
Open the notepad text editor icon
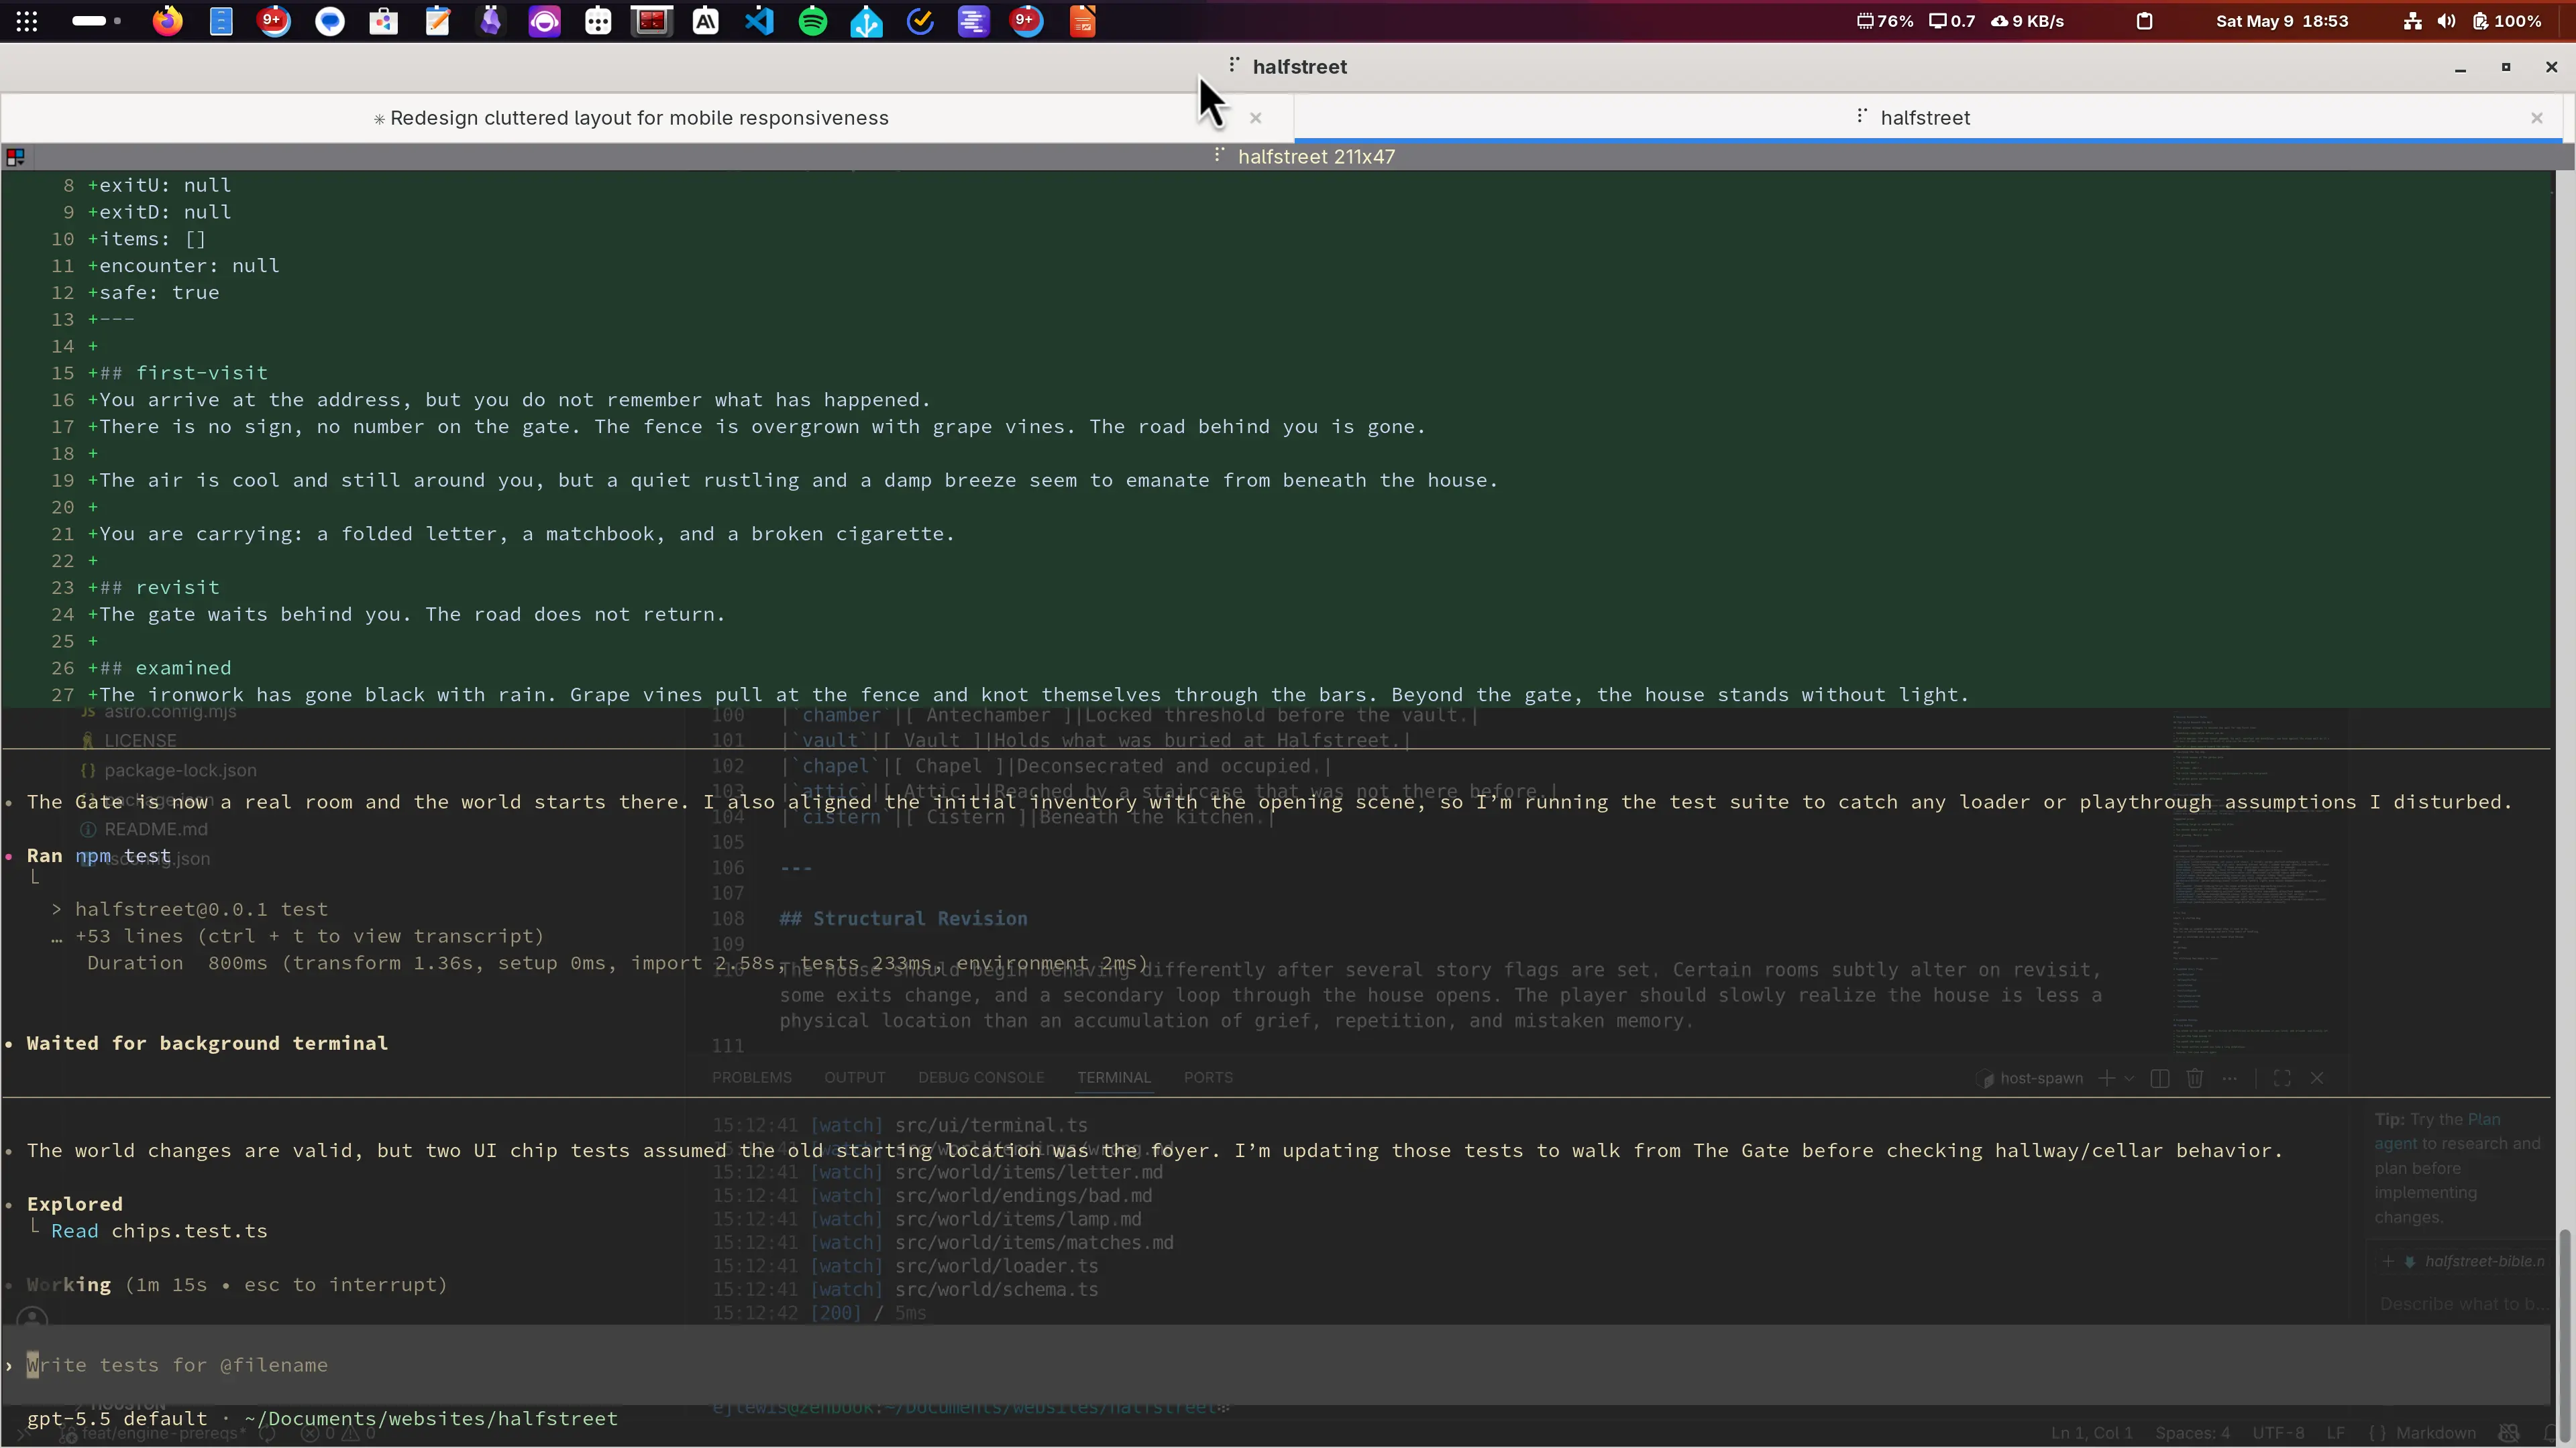pos(437,21)
